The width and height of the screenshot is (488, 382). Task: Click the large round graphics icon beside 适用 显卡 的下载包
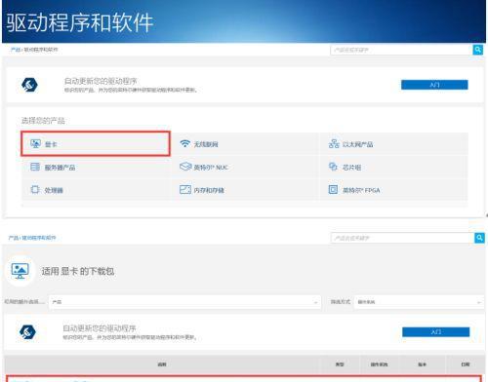coord(20,271)
